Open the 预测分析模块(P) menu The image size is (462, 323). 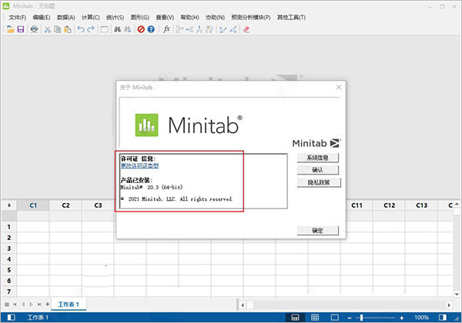[x=251, y=18]
